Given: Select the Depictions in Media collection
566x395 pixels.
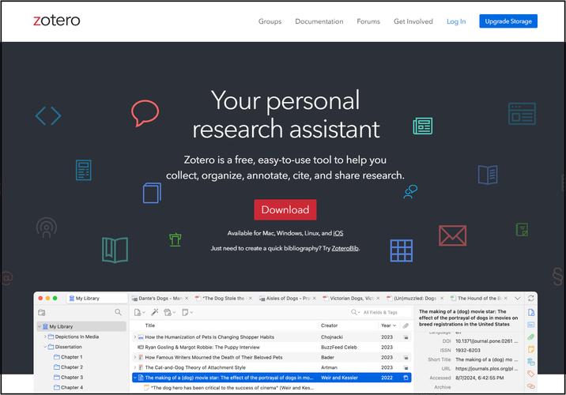Looking at the screenshot, I should point(74,337).
